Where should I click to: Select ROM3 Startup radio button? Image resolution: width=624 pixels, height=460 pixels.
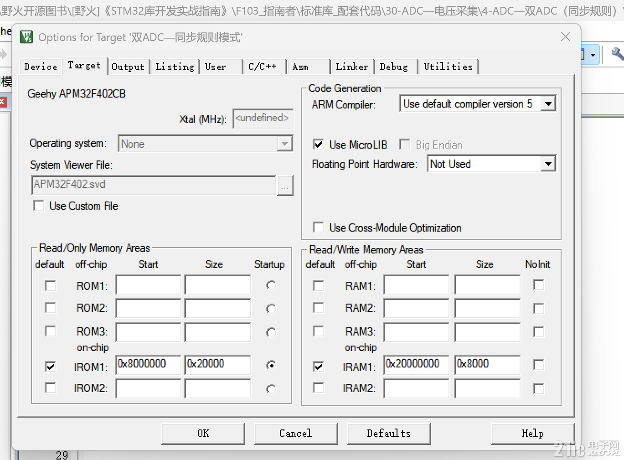[271, 332]
